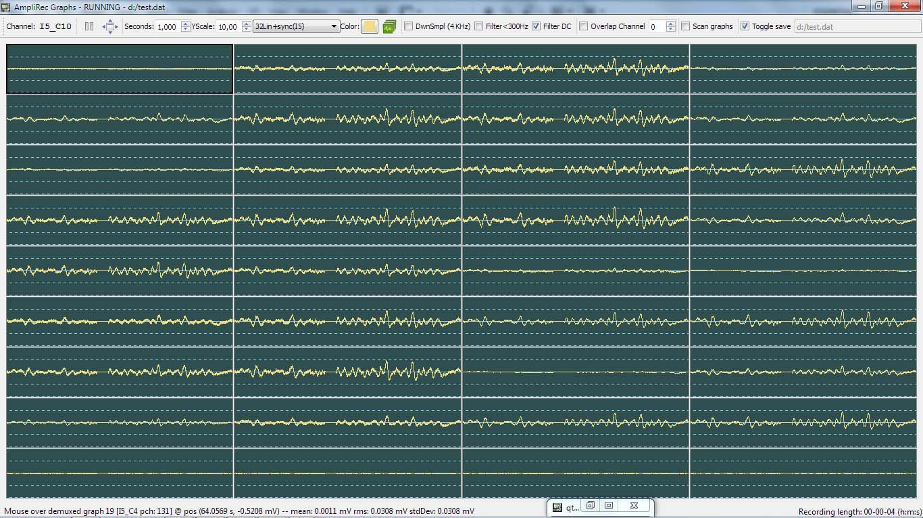The image size is (923, 518).
Task: Click the I5_C10 channel name label
Action: coord(55,26)
